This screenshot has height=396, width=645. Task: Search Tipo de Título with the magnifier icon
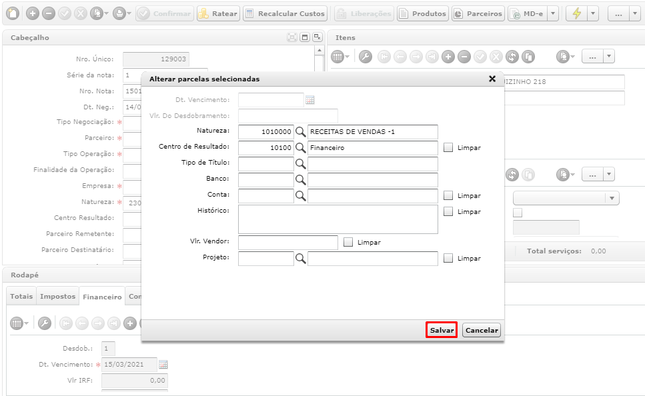click(x=301, y=163)
